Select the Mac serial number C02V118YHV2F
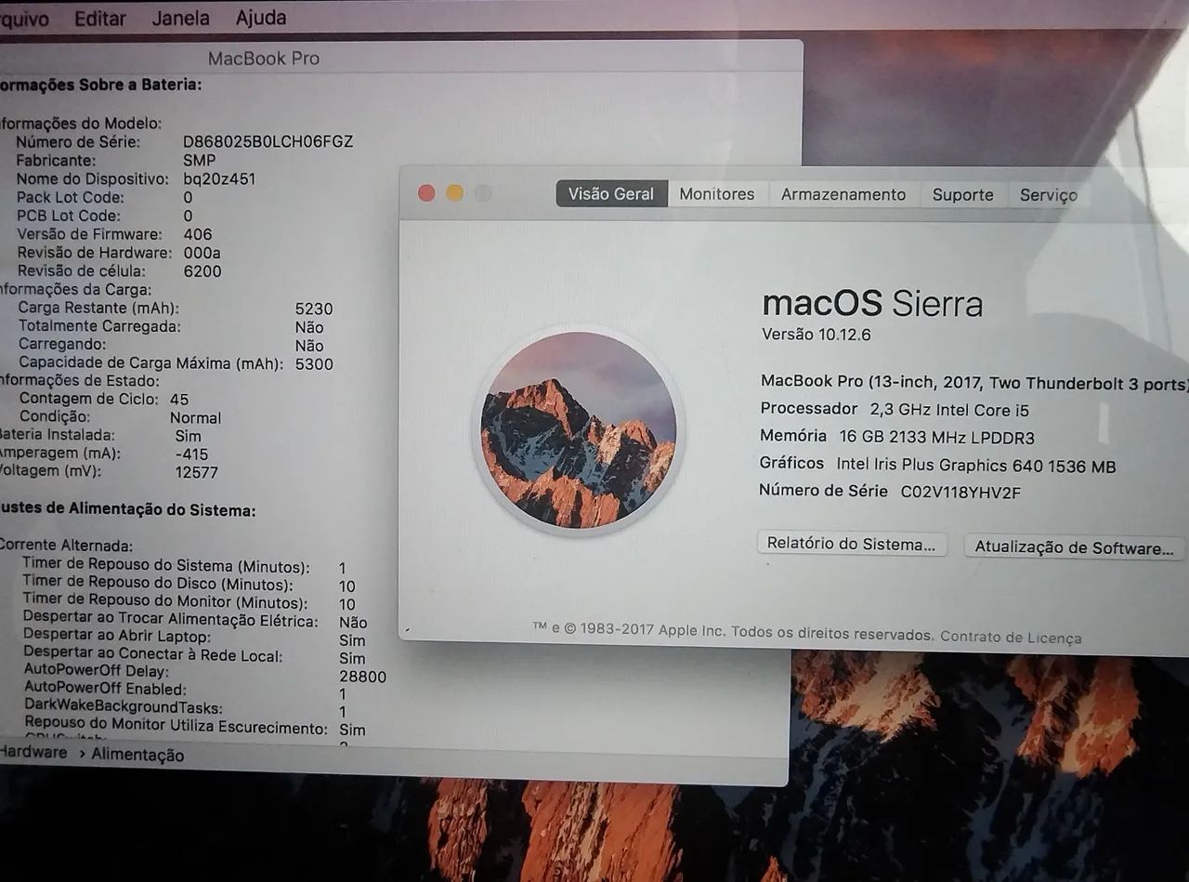1189x882 pixels. (960, 492)
